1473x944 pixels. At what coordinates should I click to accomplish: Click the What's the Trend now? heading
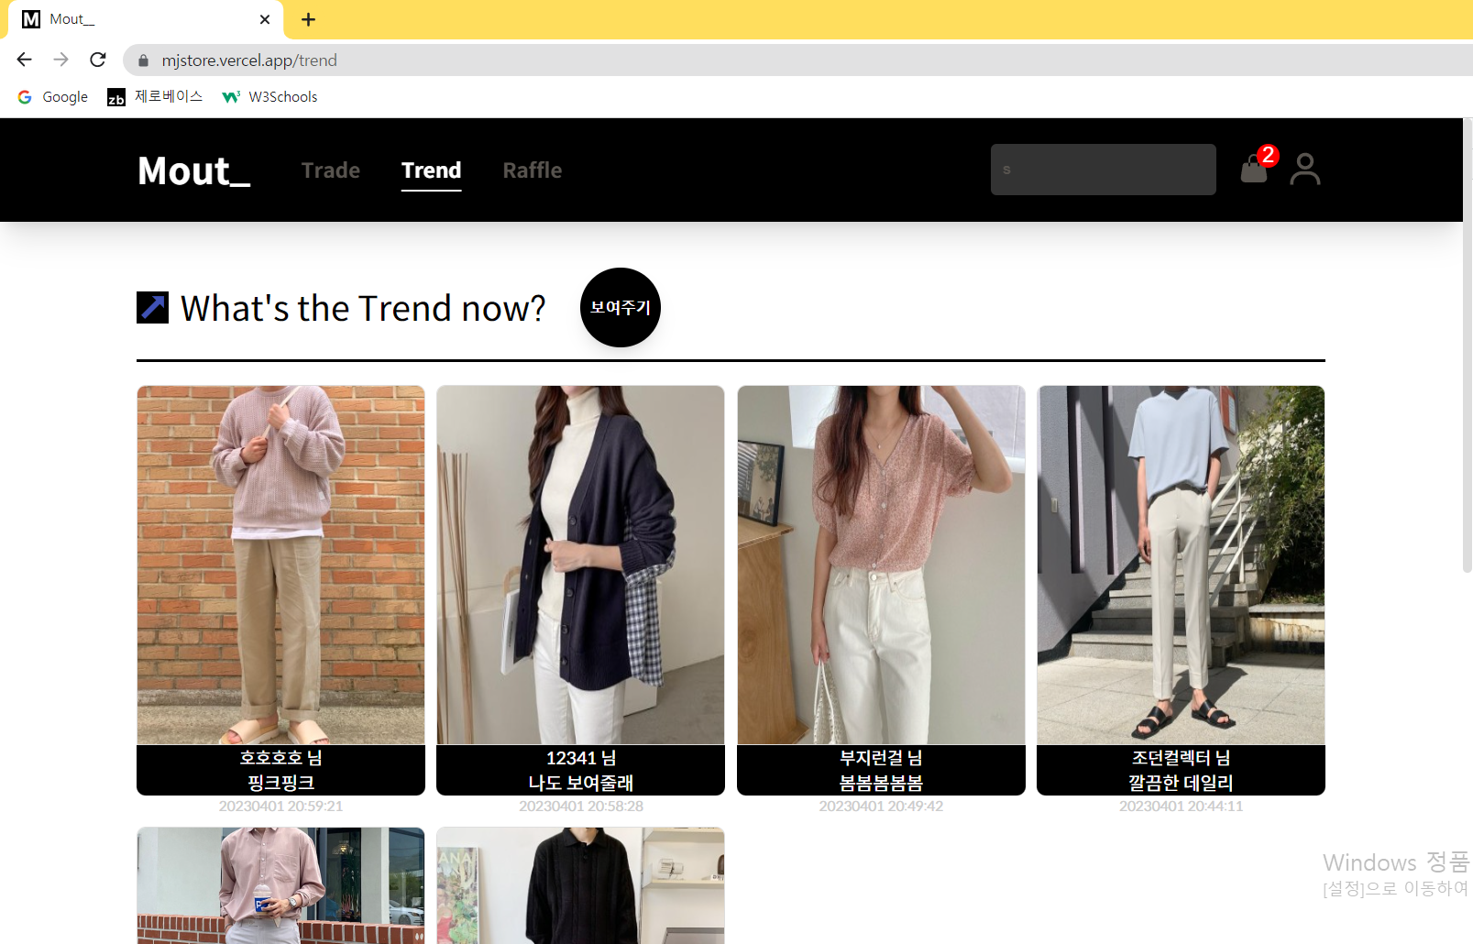363,308
